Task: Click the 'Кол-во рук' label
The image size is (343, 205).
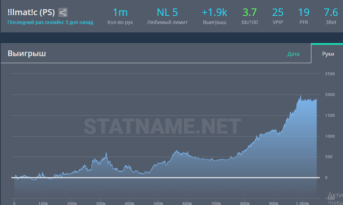Action: (x=120, y=23)
